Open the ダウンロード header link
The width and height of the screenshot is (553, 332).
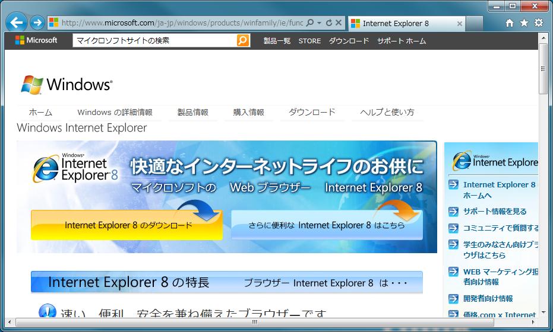click(349, 41)
